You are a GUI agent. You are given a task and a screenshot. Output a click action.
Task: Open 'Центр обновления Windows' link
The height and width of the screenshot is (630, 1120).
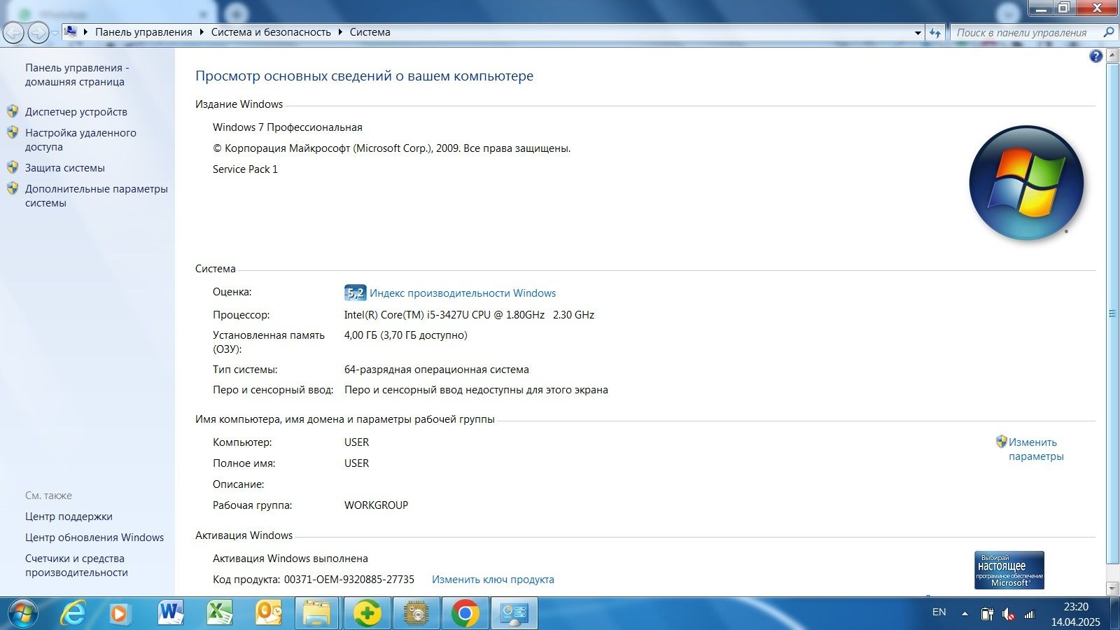[x=94, y=538]
